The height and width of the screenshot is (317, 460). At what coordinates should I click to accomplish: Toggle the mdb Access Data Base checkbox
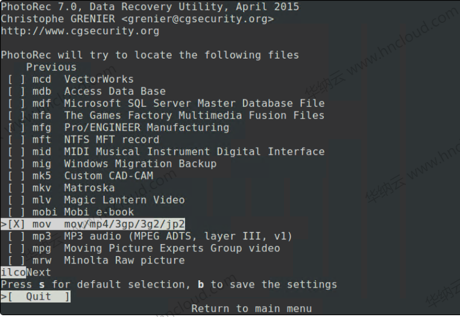[x=16, y=91]
